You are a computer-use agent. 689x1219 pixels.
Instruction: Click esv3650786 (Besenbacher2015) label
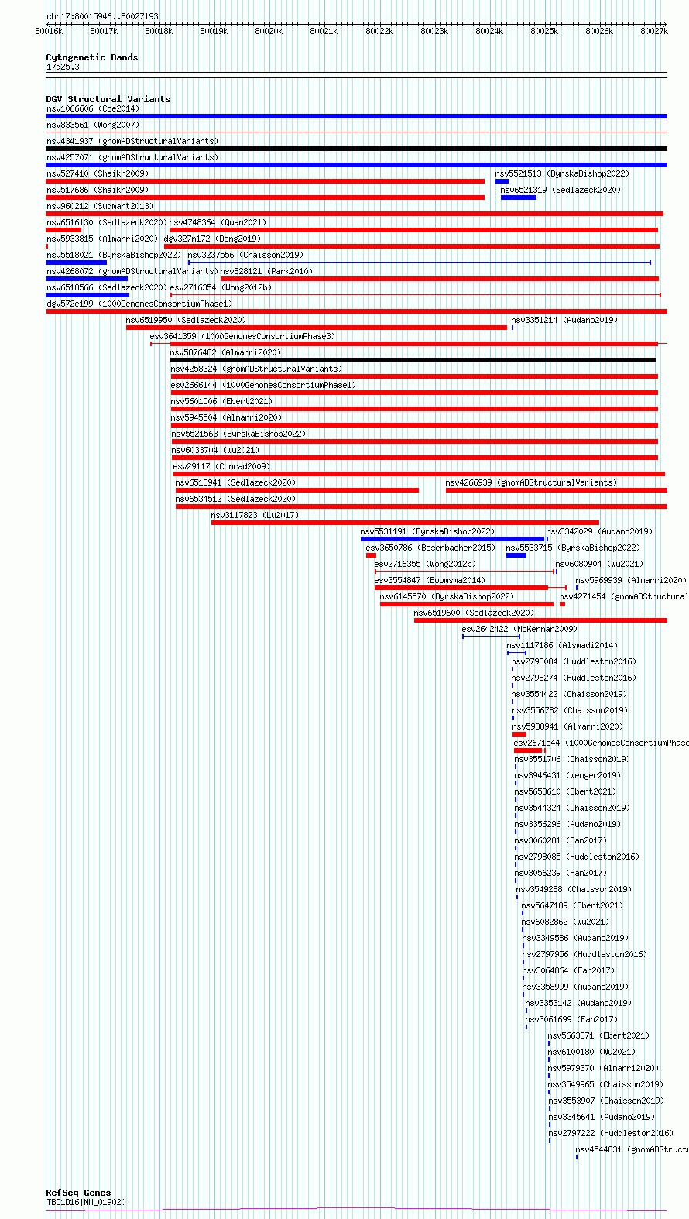pos(430,548)
